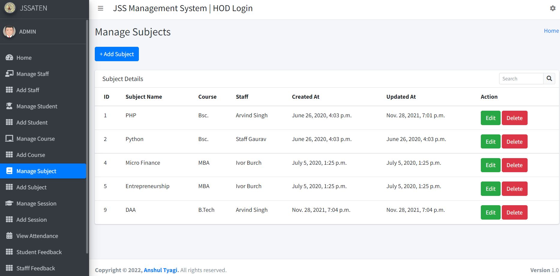
Task: Open the Home breadcrumb link
Action: [x=551, y=31]
